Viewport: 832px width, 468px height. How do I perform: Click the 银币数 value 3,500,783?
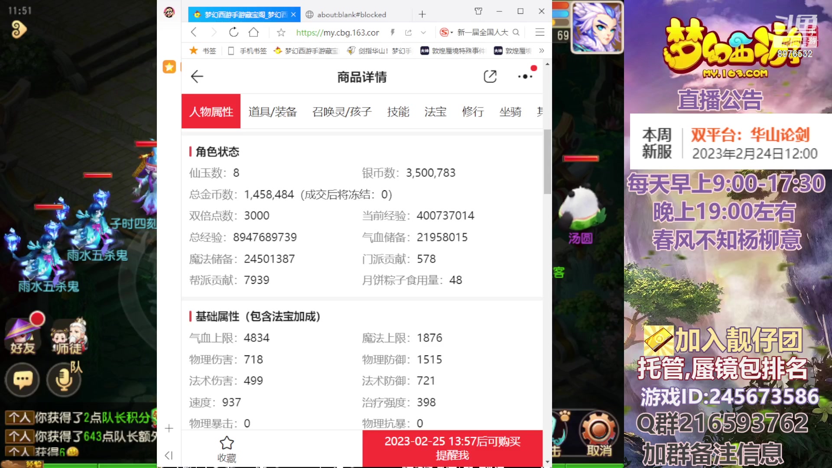click(431, 173)
